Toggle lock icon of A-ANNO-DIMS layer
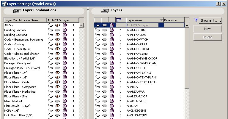 click(x=98, y=30)
